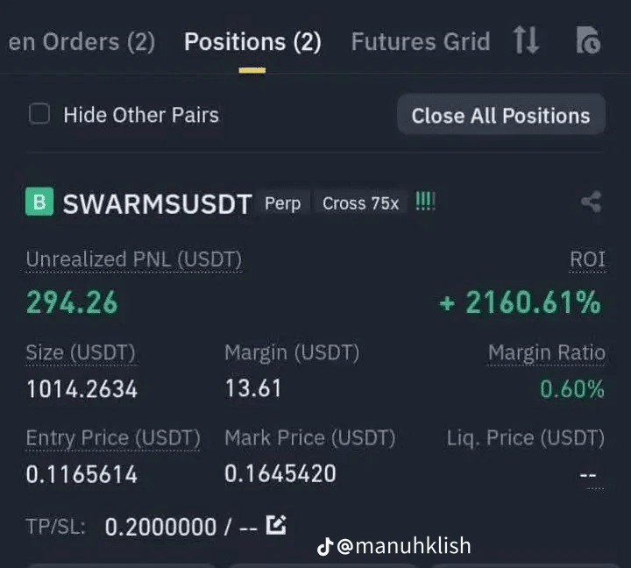Open the Futures Grid tab
This screenshot has height=568, width=631.
[x=421, y=42]
